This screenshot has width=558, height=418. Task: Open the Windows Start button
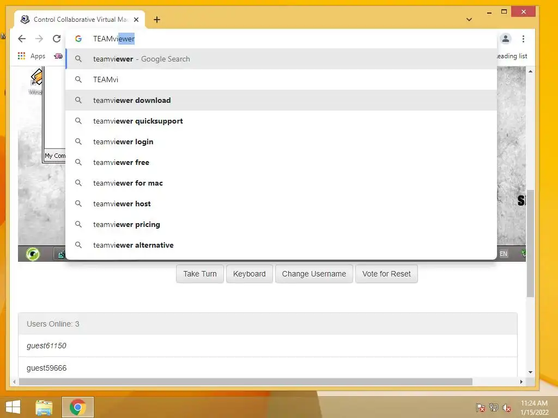pos(13,407)
